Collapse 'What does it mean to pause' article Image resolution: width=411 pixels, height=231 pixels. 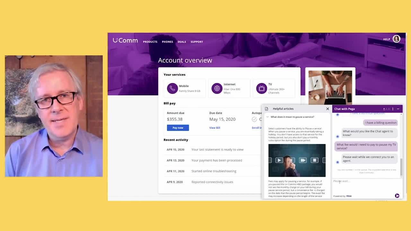[267, 117]
